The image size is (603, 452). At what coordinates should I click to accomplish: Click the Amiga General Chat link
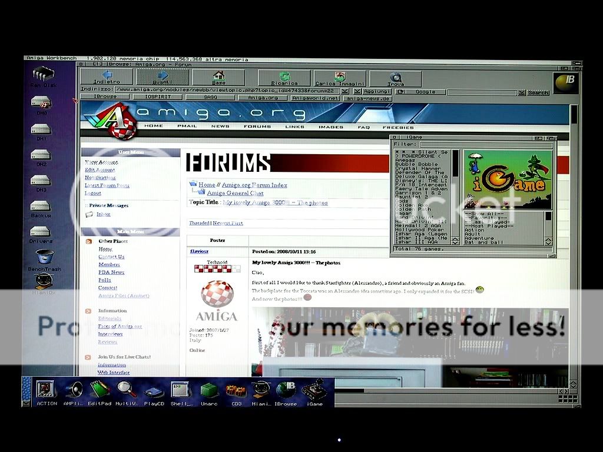pyautogui.click(x=234, y=193)
